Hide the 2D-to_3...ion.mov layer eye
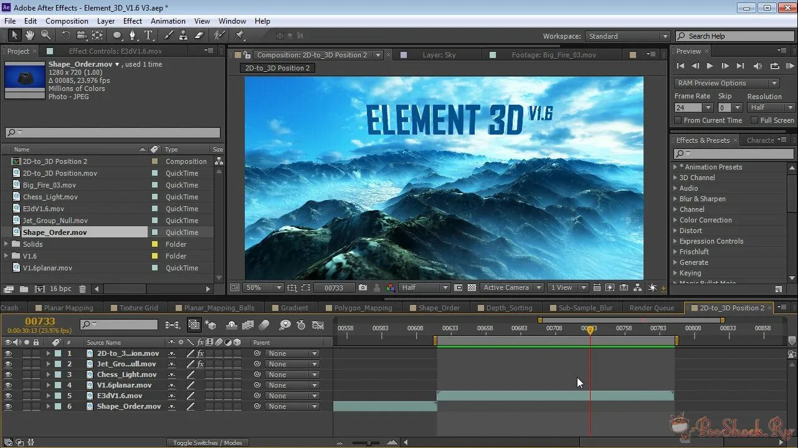The image size is (798, 448). pos(8,353)
